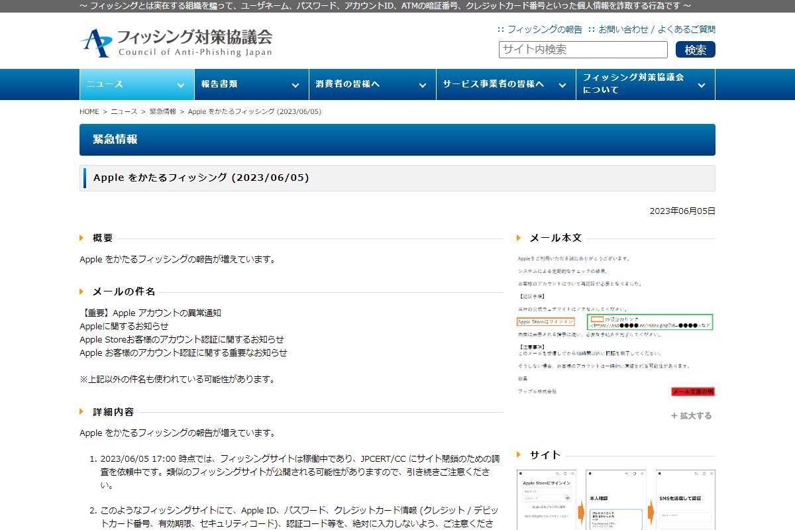
Task: Open the ニュース navigation menu
Action: (136, 84)
